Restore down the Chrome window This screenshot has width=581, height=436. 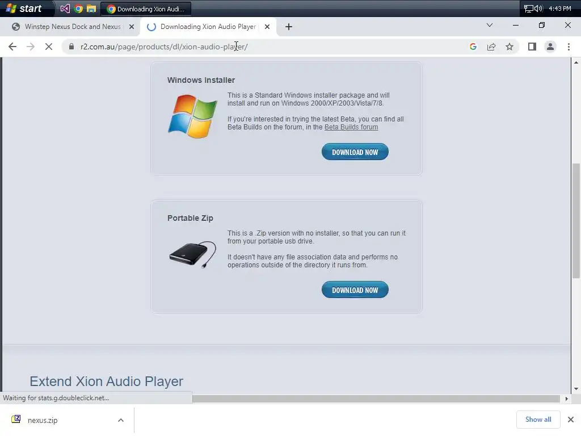pos(542,25)
